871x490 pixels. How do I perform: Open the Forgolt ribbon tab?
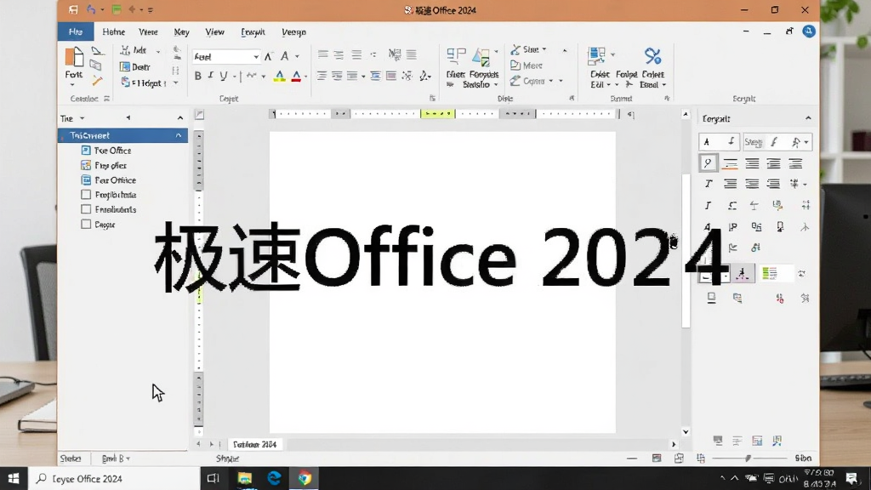253,32
